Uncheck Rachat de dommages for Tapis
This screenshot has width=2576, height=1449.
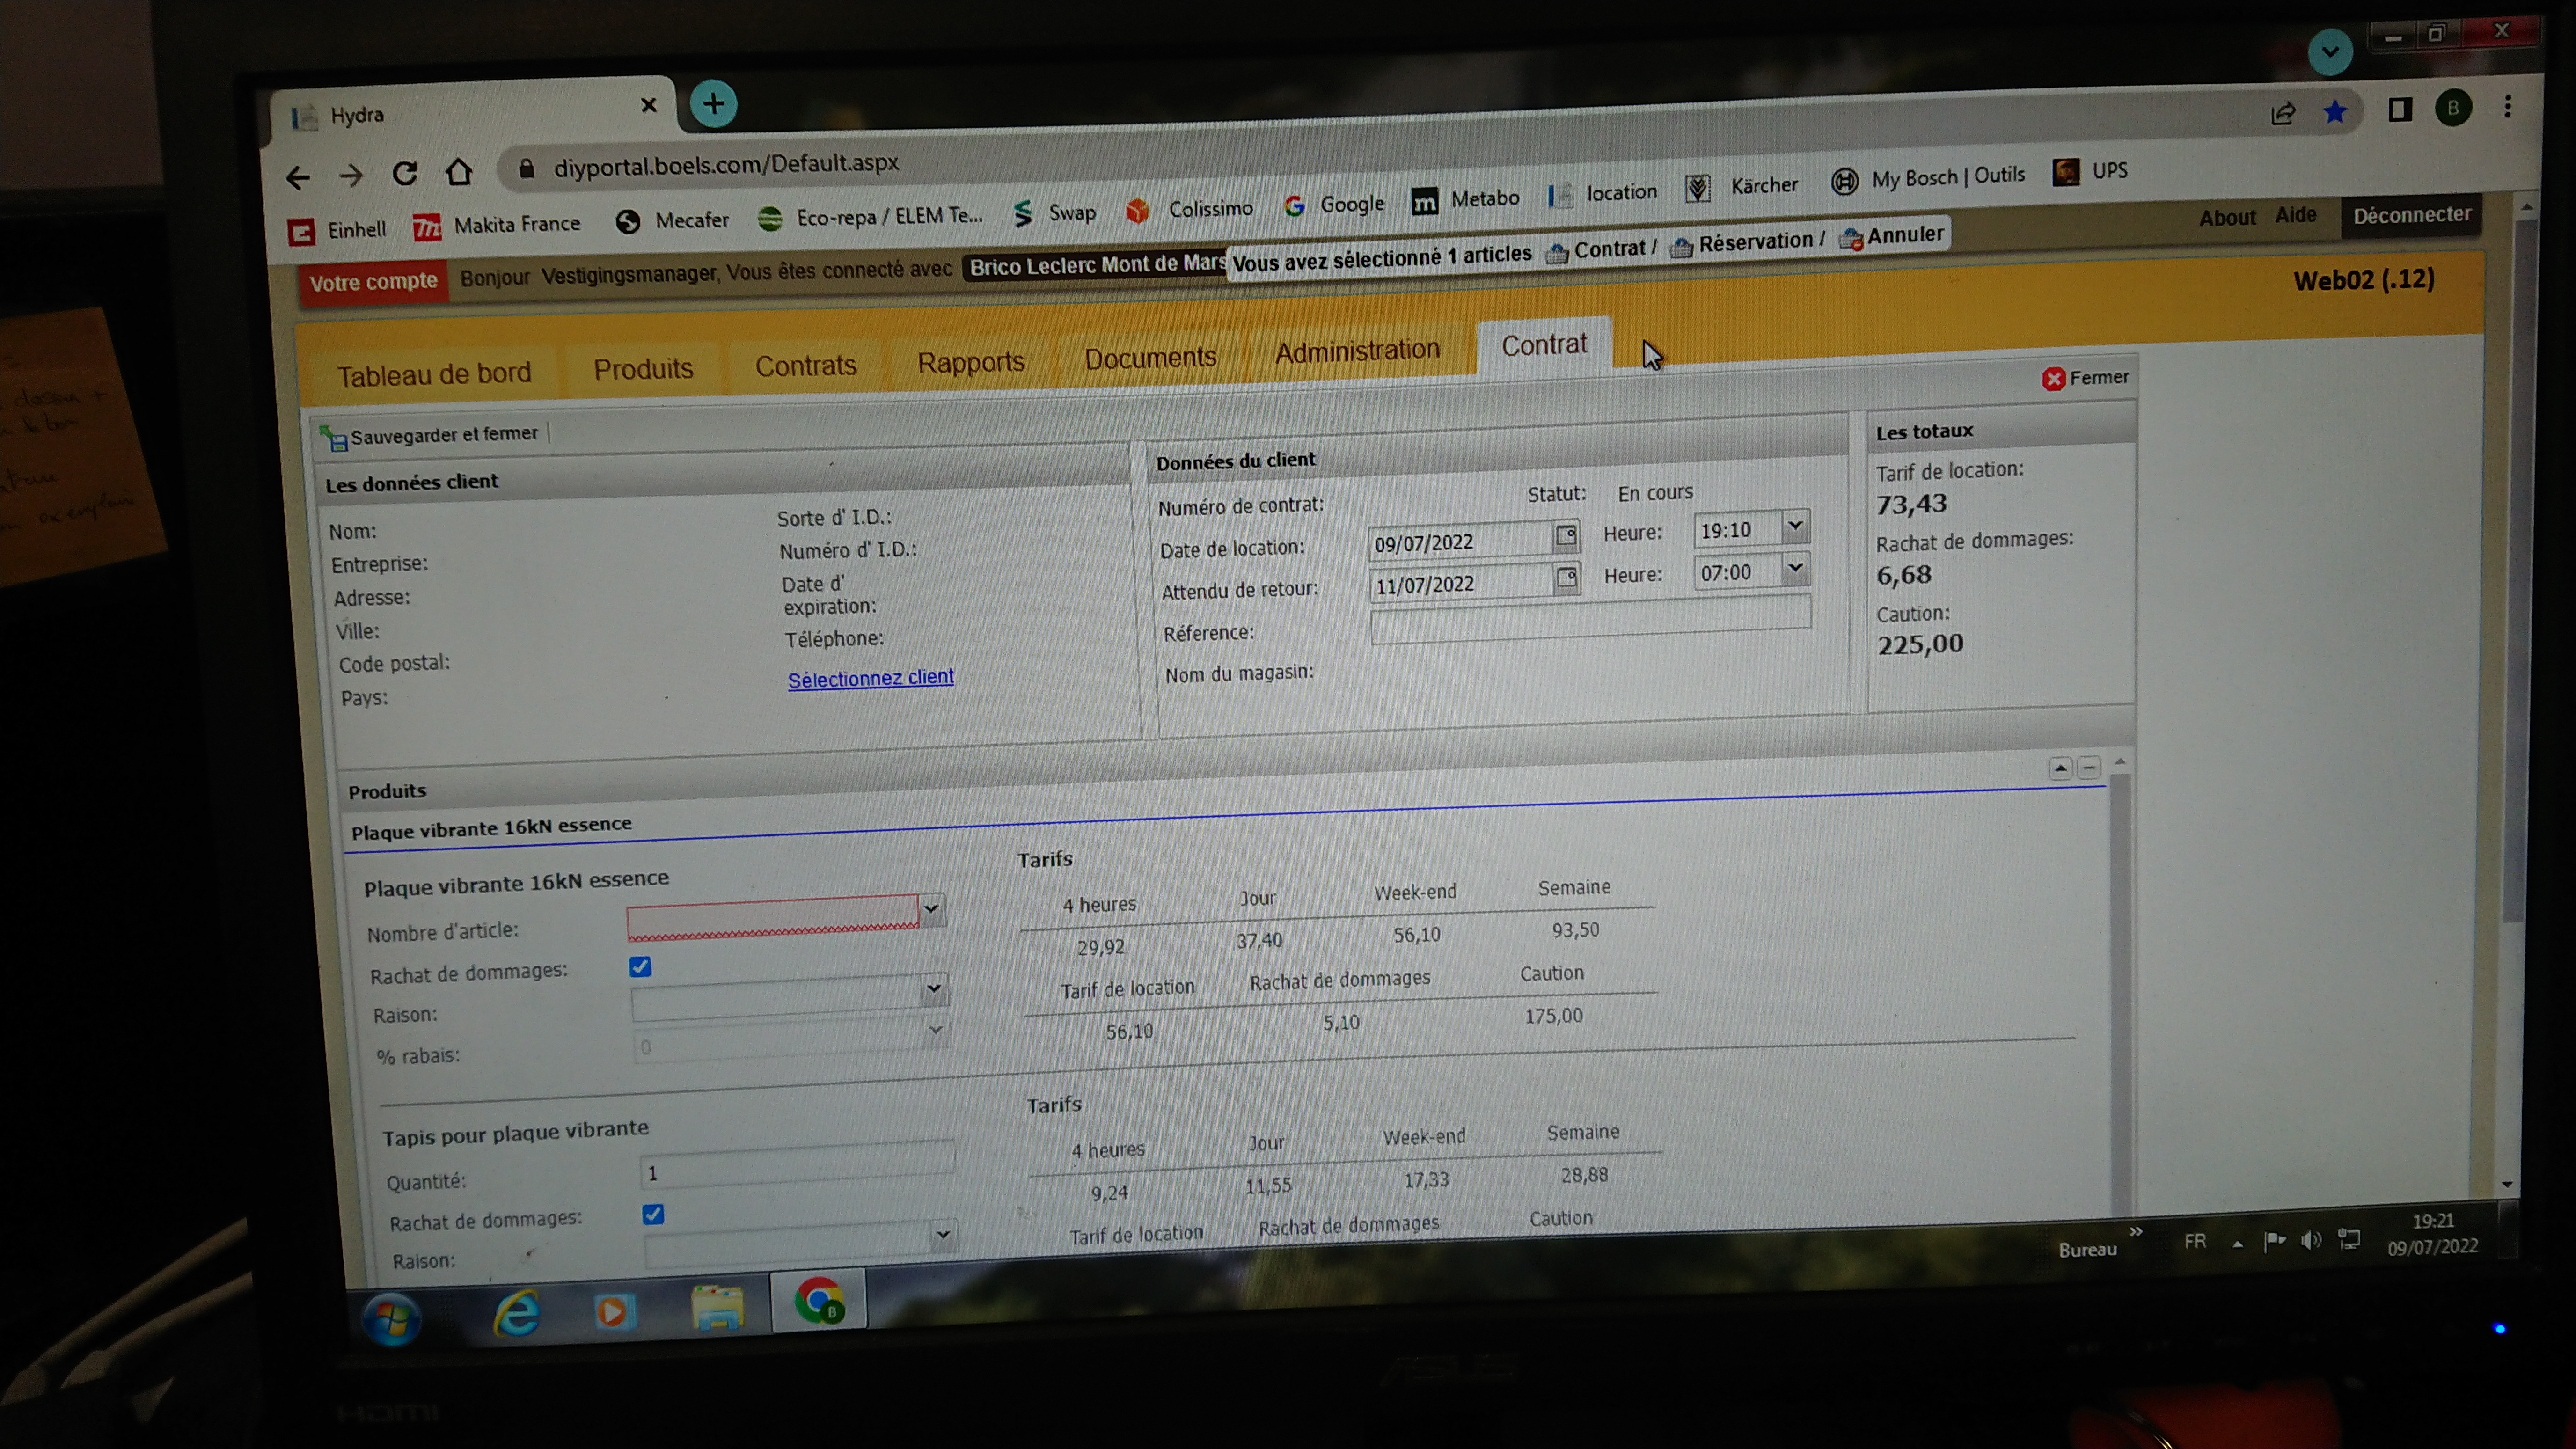[653, 1214]
